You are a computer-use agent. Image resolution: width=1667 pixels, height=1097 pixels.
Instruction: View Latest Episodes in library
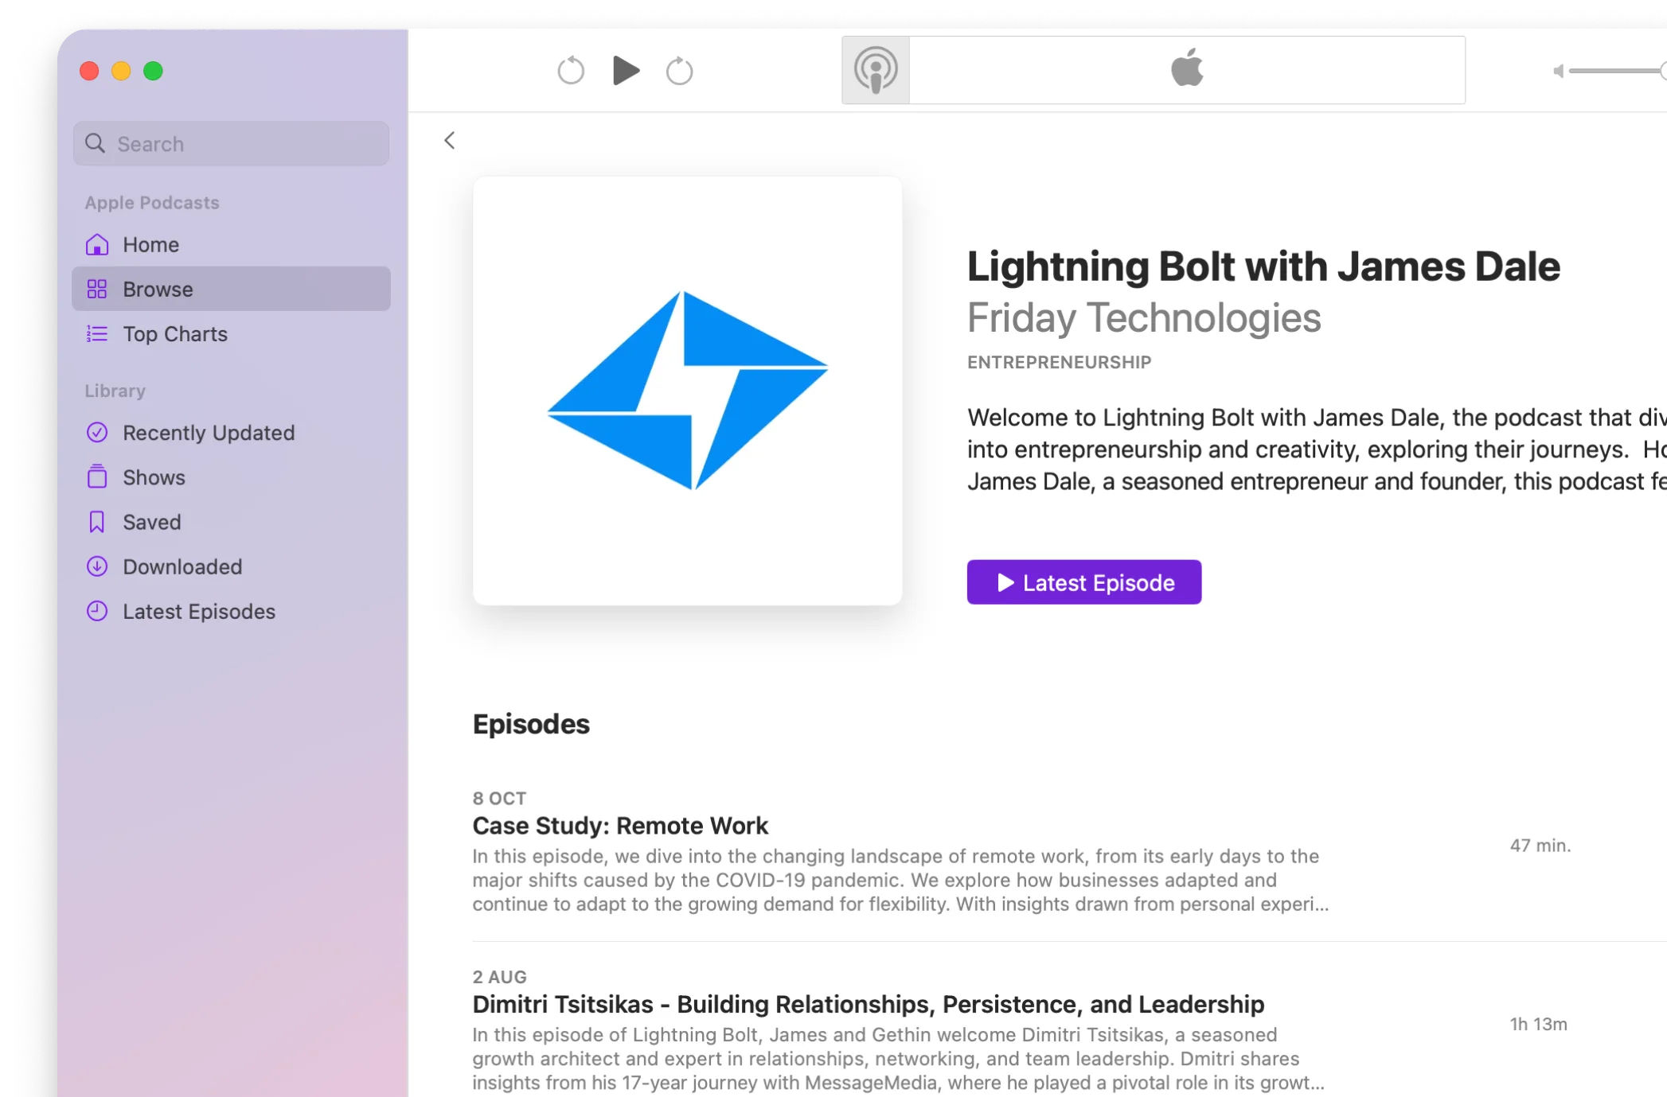(x=198, y=611)
